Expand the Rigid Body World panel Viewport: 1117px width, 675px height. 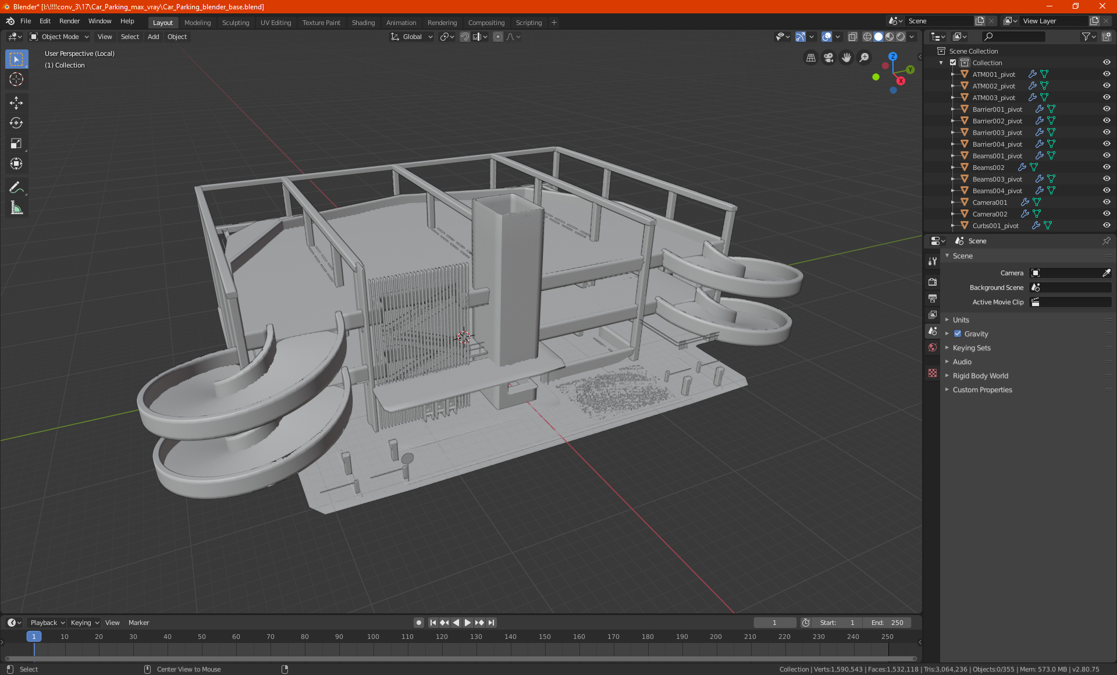980,376
